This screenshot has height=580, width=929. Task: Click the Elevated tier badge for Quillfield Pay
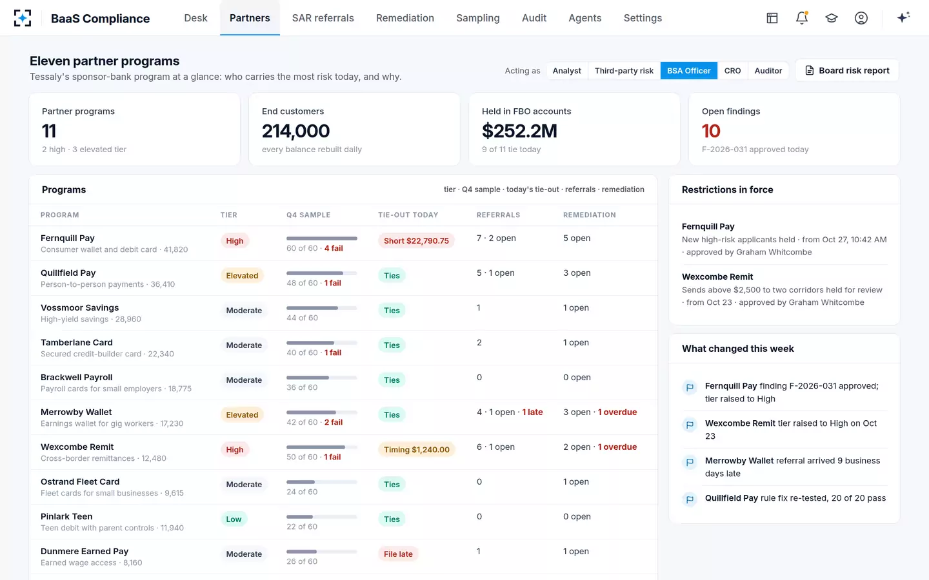[242, 275]
